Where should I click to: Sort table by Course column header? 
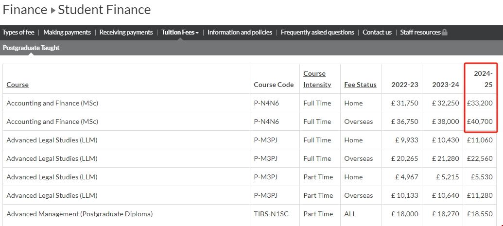pos(17,85)
